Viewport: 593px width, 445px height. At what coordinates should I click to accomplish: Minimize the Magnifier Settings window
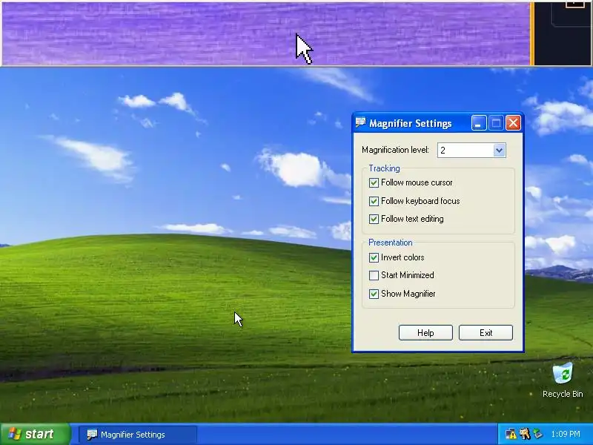(479, 123)
